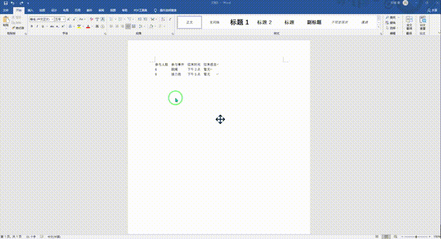Image resolution: width=441 pixels, height=239 pixels.
Task: Open the Multilevel list dropdown
Action: (134, 19)
